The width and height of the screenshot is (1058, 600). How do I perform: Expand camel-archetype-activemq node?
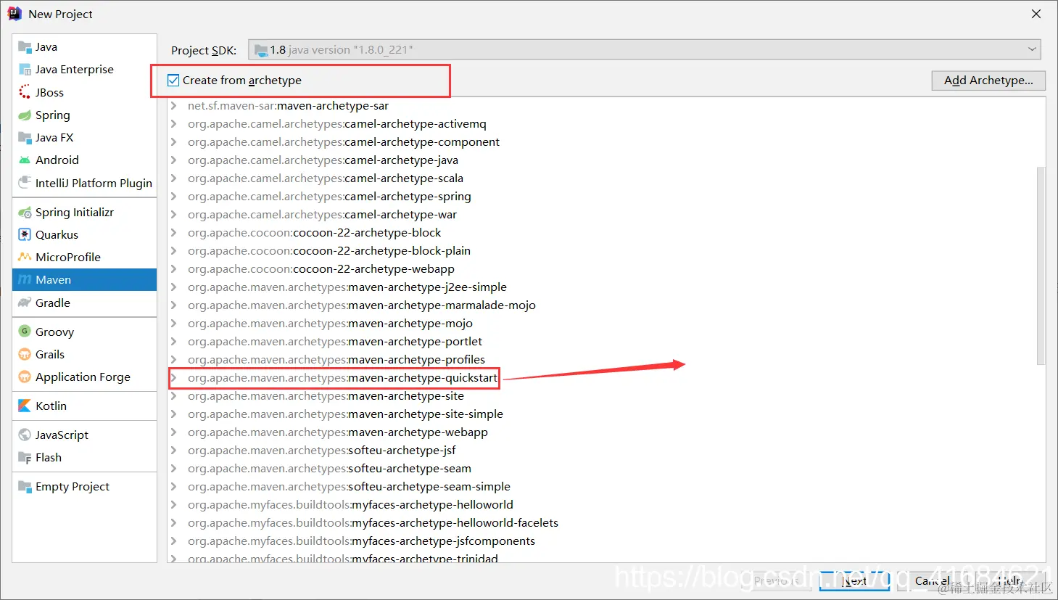point(174,123)
